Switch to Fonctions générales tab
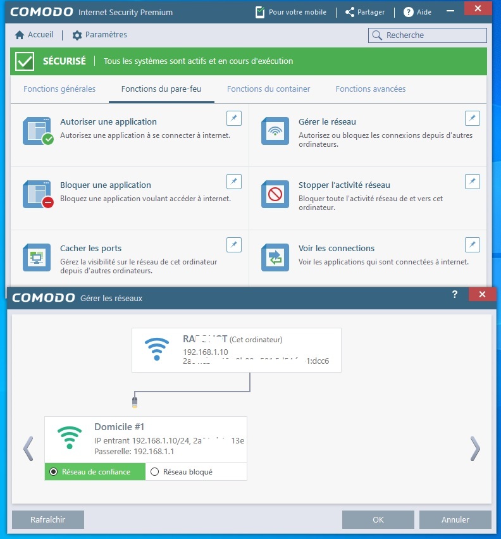 pos(59,89)
